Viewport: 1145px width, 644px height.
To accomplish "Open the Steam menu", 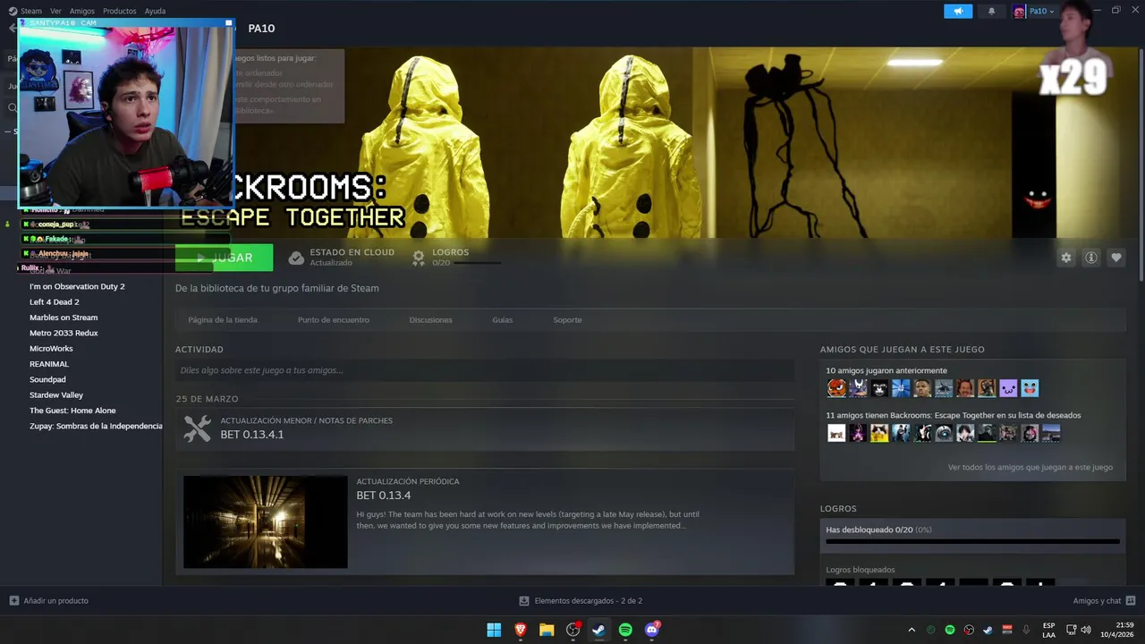I will [x=31, y=11].
